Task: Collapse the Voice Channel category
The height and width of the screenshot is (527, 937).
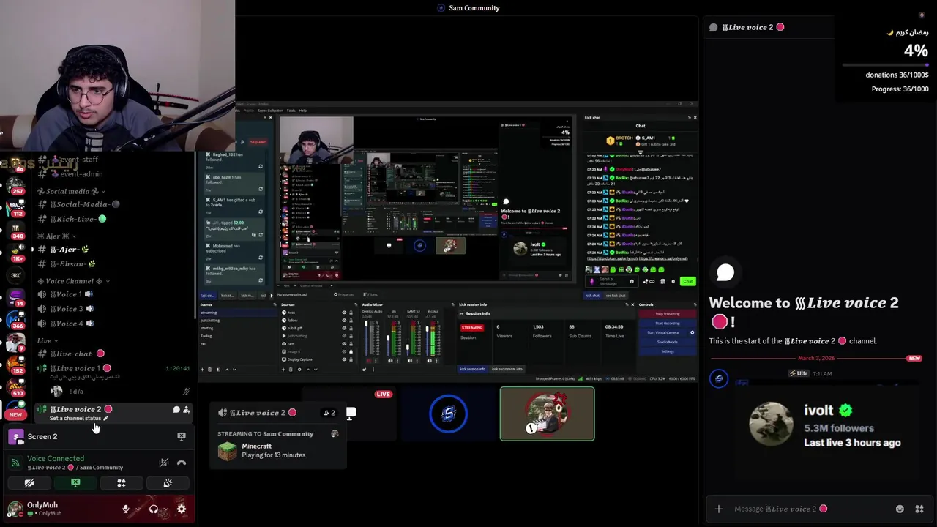Action: [74, 281]
